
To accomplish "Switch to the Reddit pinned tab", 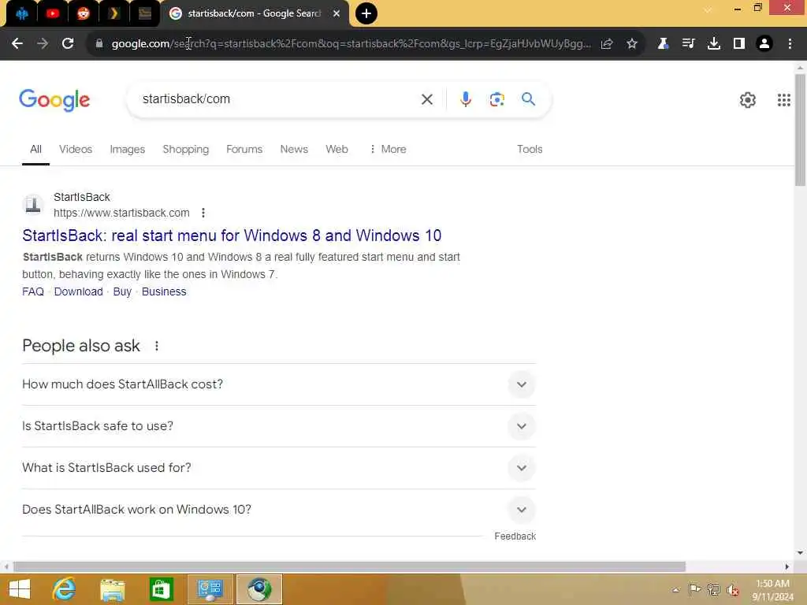I will [83, 13].
